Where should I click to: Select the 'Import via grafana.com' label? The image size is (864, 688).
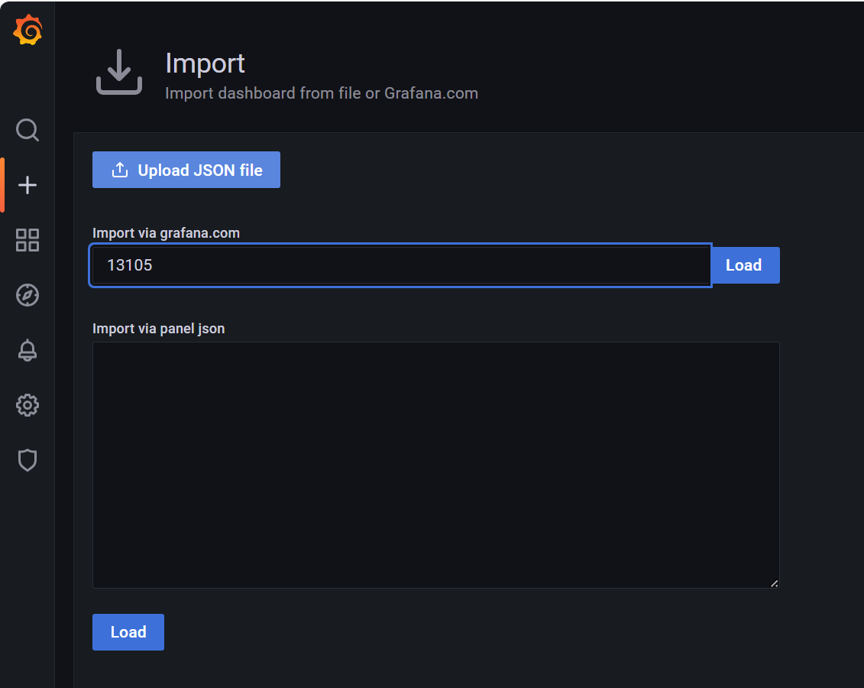pyautogui.click(x=166, y=233)
